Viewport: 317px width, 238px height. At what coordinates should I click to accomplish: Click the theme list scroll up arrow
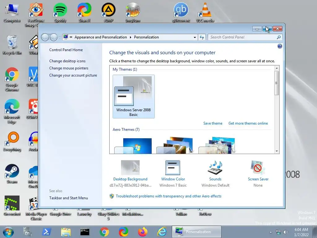click(x=277, y=68)
